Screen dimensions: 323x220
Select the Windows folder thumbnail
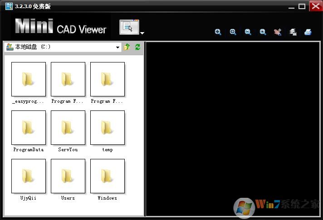[x=108, y=176]
